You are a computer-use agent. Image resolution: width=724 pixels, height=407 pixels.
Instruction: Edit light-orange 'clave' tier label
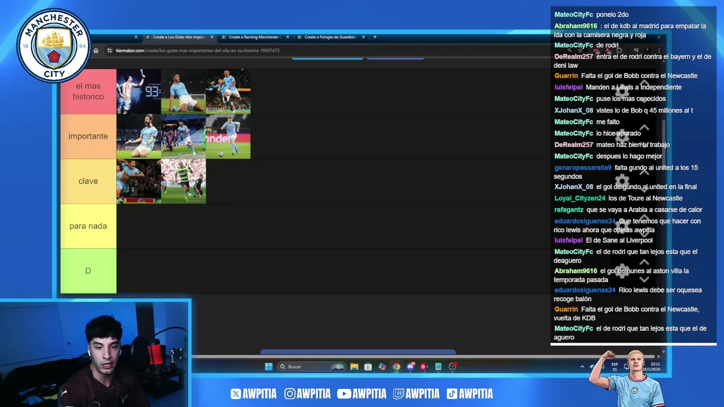(88, 181)
